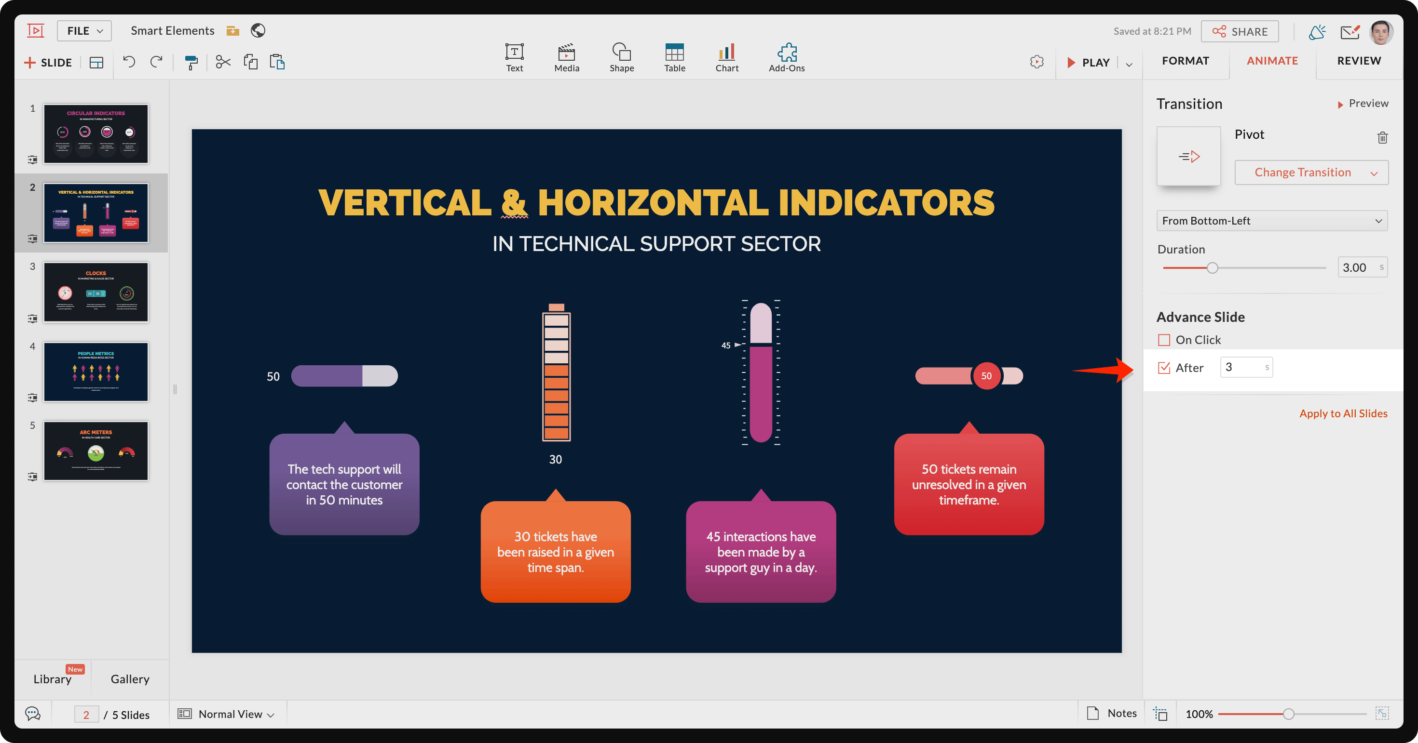Image resolution: width=1418 pixels, height=743 pixels.
Task: Delete the Pivot transition with the trash icon
Action: tap(1382, 137)
